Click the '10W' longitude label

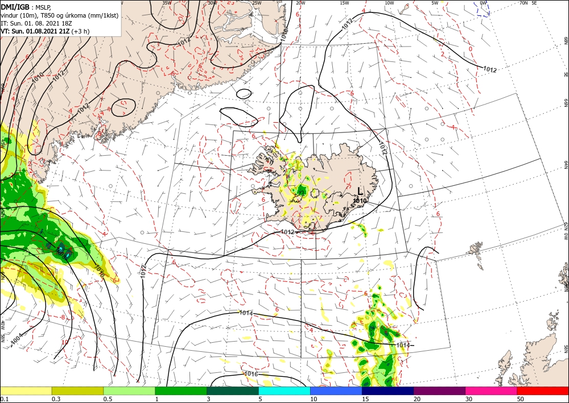point(389,3)
